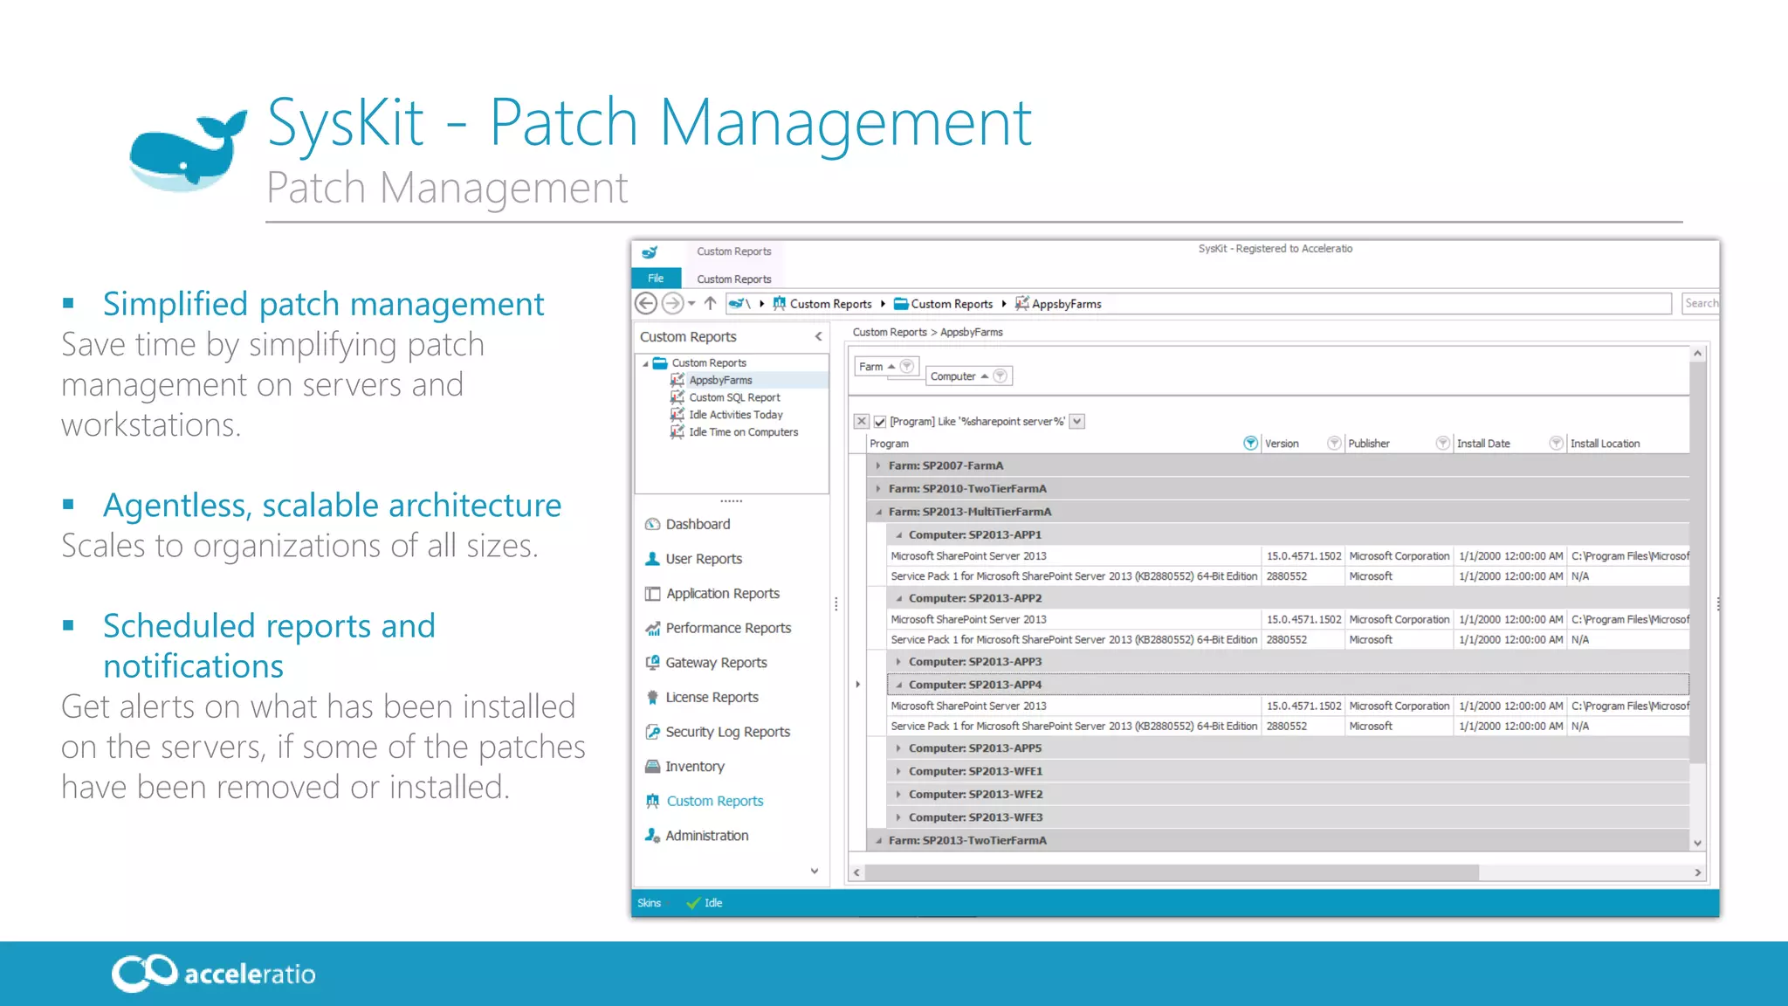This screenshot has height=1006, width=1788.
Task: Expand Computer: SP2013-WFE2 group
Action: click(x=898, y=794)
